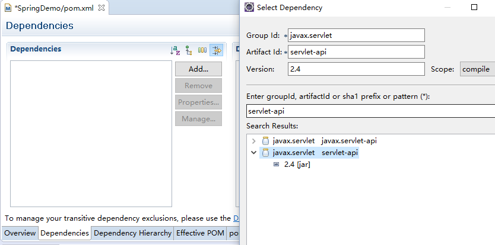Open the Effective POM tab
The image size is (495, 245).
[x=200, y=233]
